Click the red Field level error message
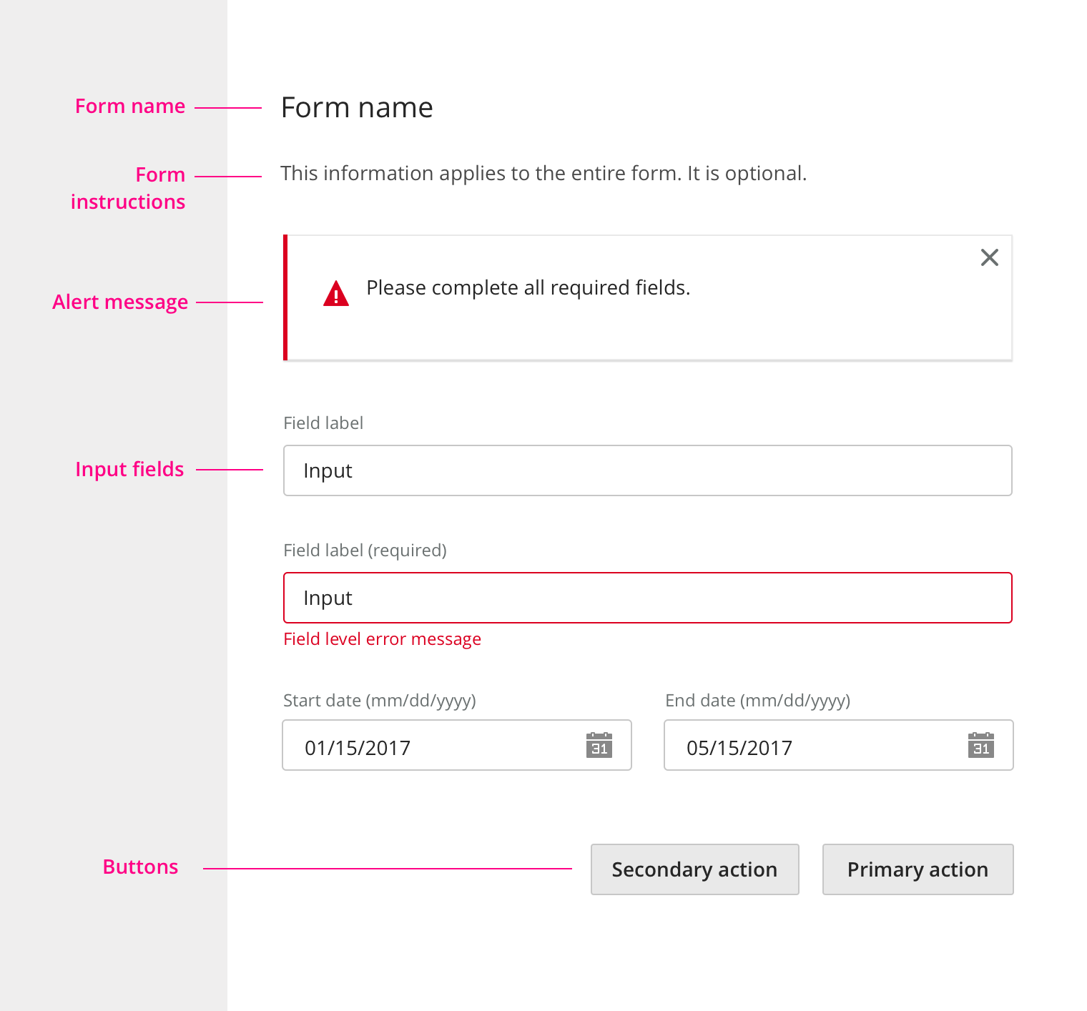This screenshot has width=1087, height=1011. pos(382,639)
